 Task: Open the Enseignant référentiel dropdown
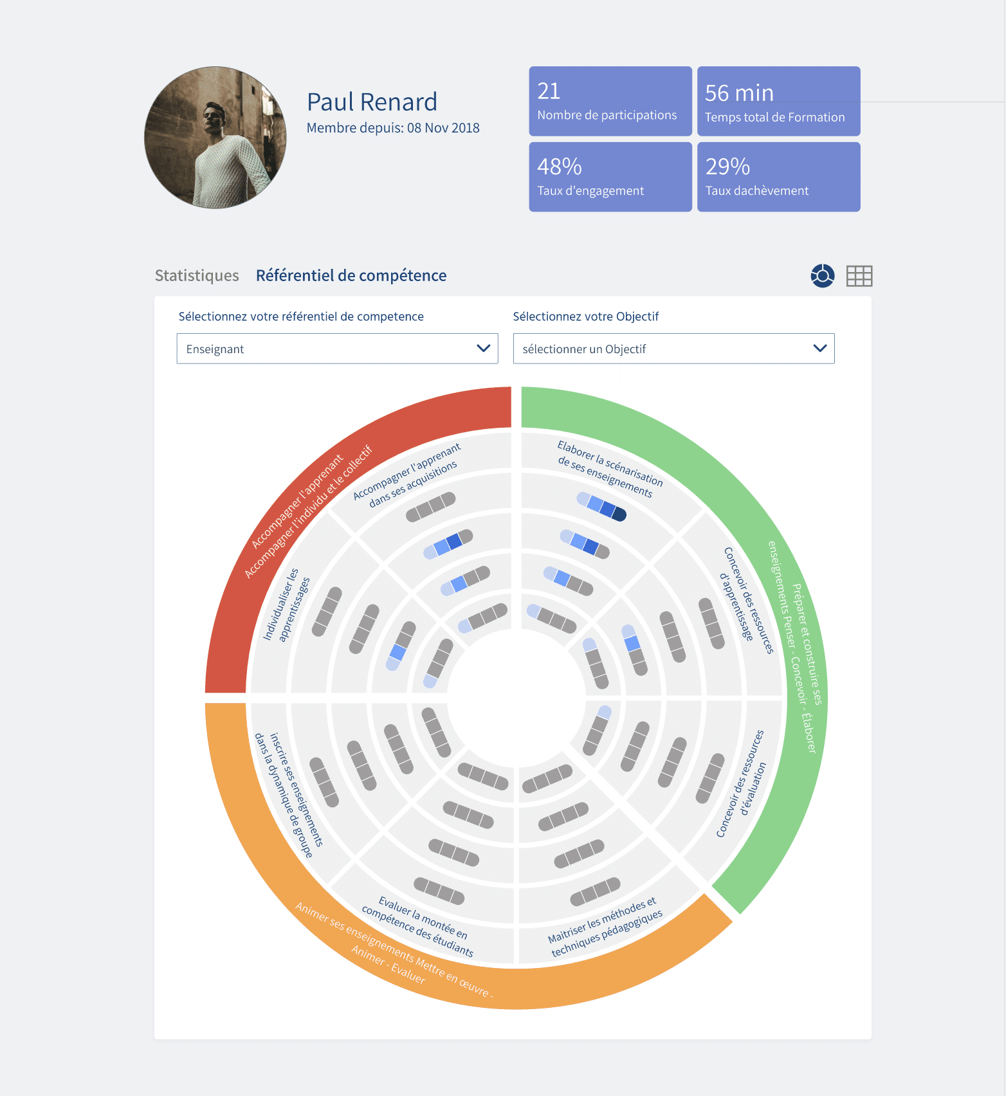coord(337,349)
